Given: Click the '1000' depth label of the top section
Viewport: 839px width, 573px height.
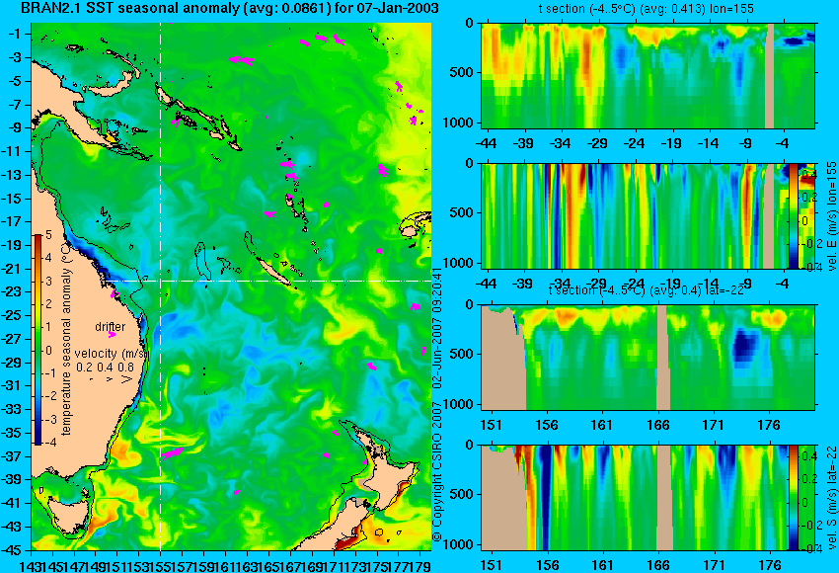Looking at the screenshot, I should click(x=459, y=123).
